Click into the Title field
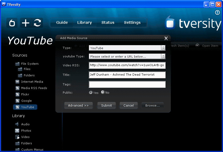The width and height of the screenshot is (223, 152). point(127,75)
